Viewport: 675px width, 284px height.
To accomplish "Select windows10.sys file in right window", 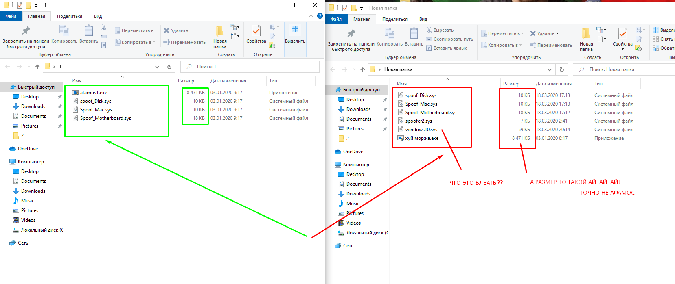I will point(421,130).
